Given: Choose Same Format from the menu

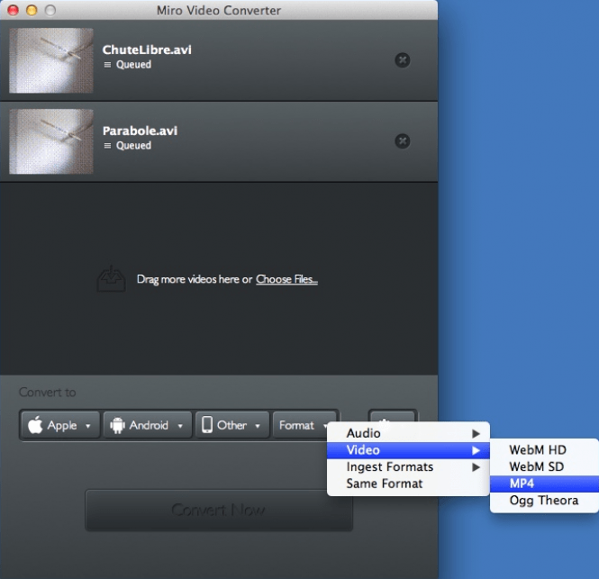Looking at the screenshot, I should [385, 484].
